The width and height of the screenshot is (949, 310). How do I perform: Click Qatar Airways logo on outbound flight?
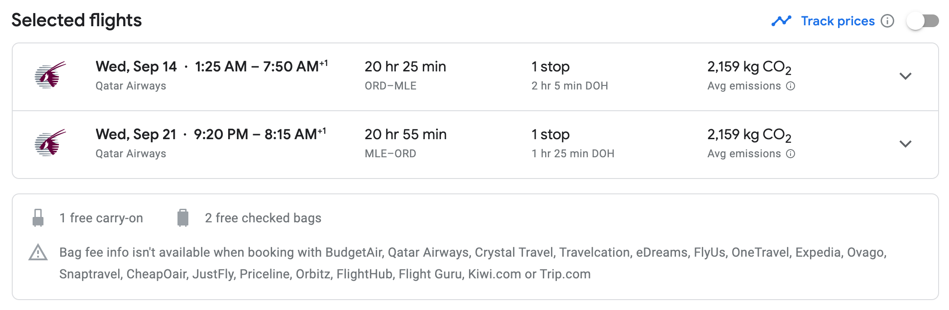pos(50,75)
